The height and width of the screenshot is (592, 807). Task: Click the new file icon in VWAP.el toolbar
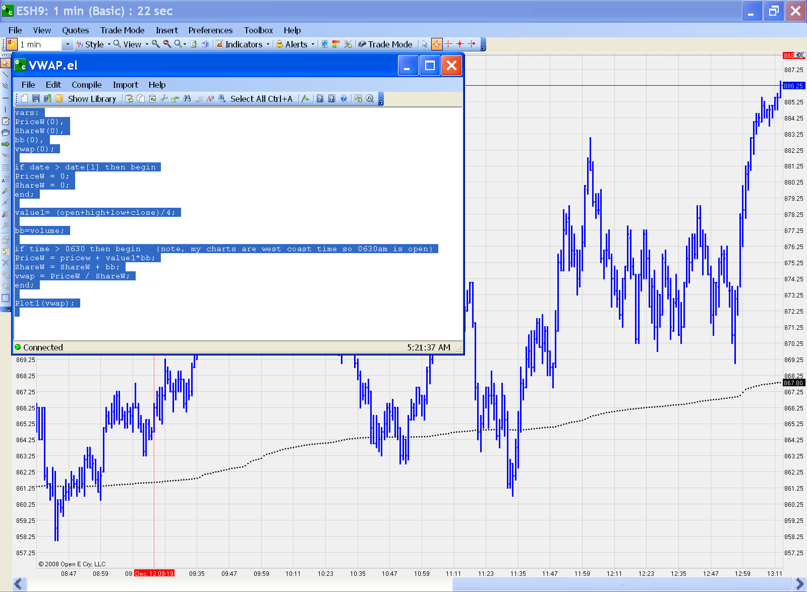[24, 99]
